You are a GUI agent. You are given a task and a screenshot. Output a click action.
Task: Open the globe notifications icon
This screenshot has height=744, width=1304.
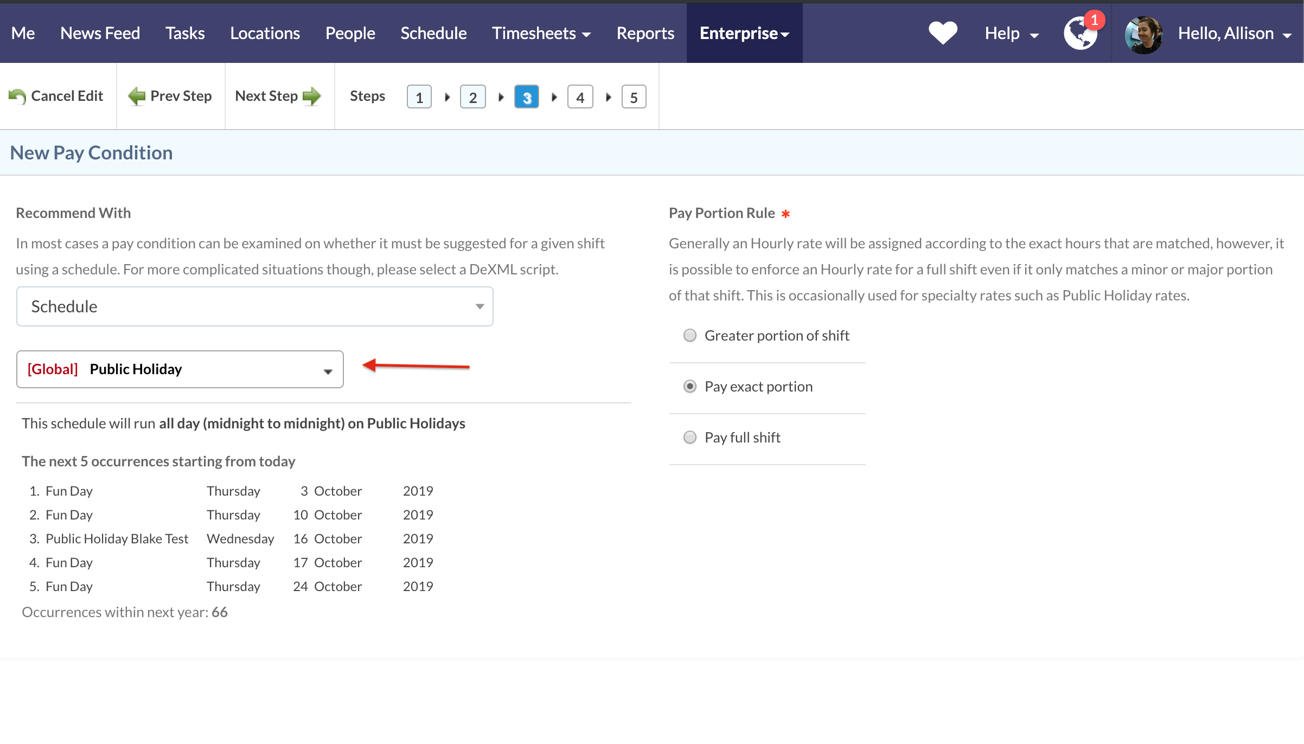(1080, 33)
